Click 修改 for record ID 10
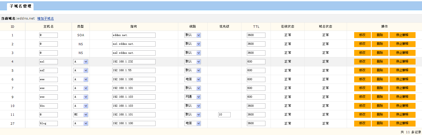Image resolution: width=422 pixels, height=135 pixels. (x=362, y=106)
